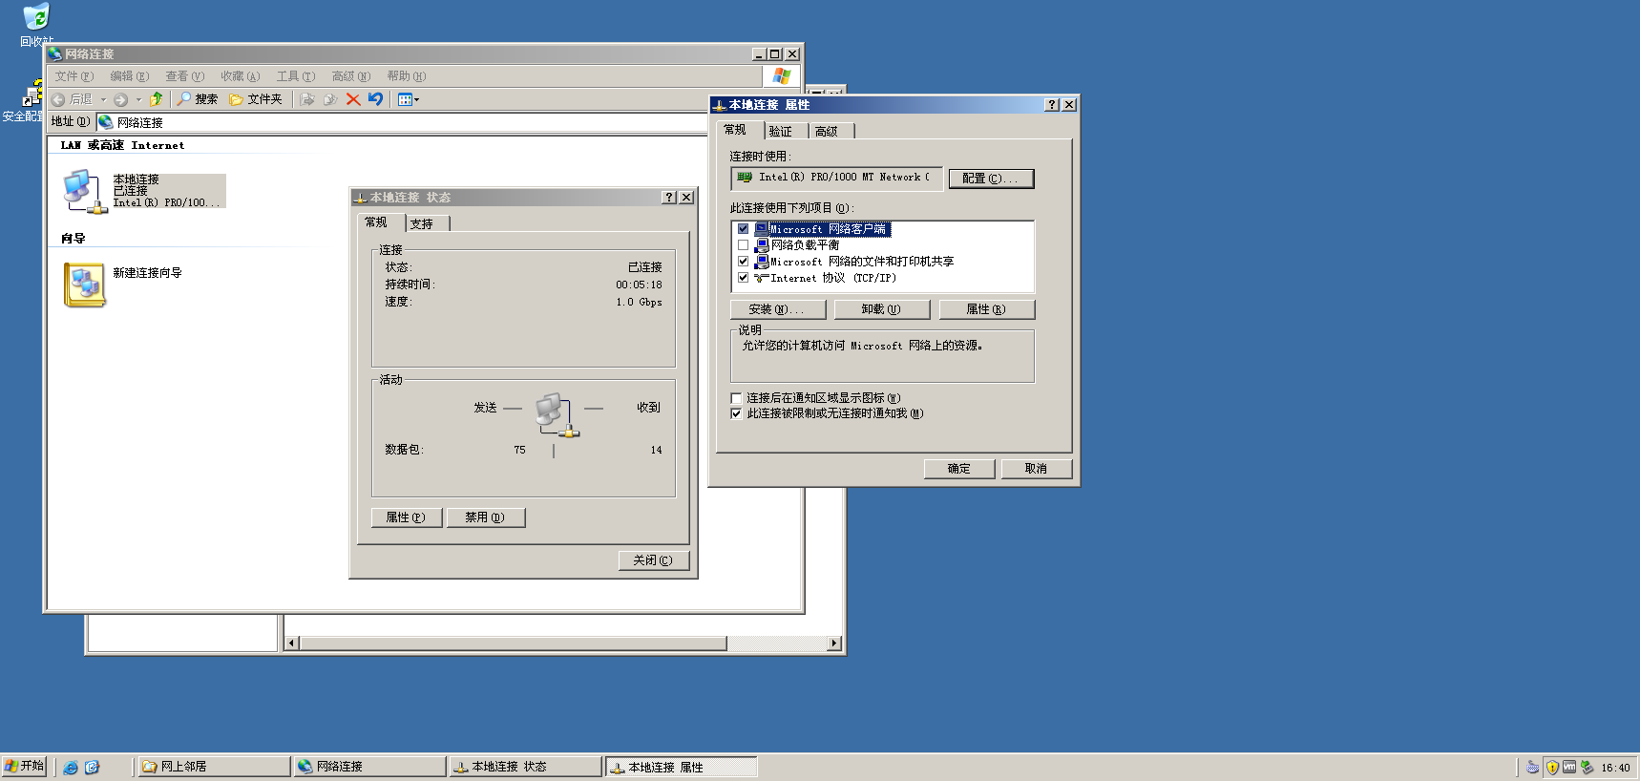This screenshot has width=1640, height=781.
Task: Click 取消 in the 属性 dialog
Action: [x=1037, y=469]
